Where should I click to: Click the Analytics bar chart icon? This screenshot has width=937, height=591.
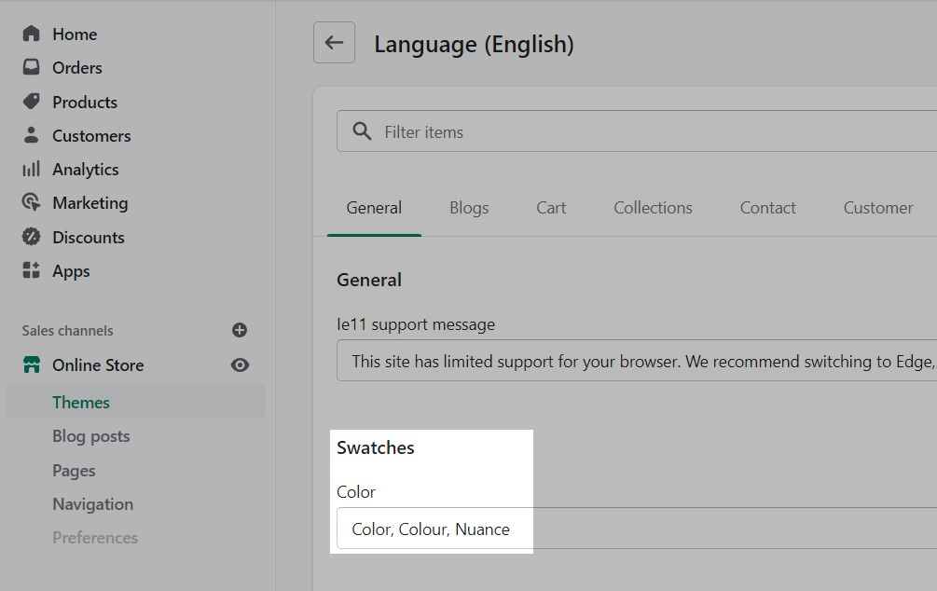(x=32, y=169)
